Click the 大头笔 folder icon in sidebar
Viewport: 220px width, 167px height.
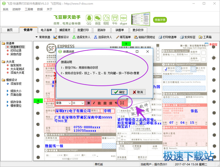tap(3, 62)
